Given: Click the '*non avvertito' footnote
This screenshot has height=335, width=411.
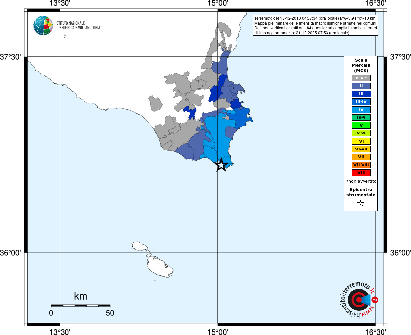Looking at the screenshot, I should point(362,181).
